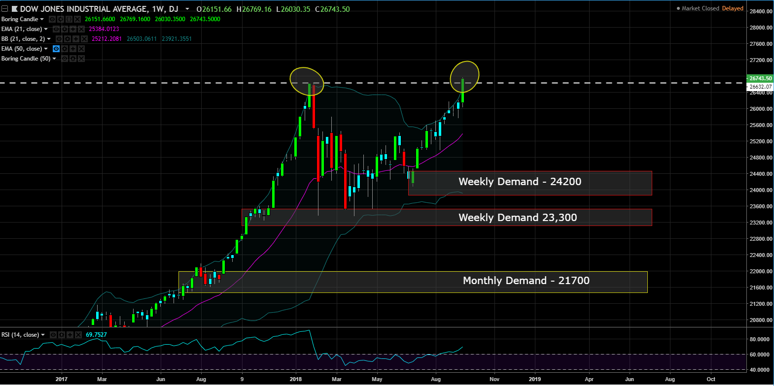The height and width of the screenshot is (386, 774).
Task: Click the 2018 label on time axis
Action: click(x=296, y=379)
